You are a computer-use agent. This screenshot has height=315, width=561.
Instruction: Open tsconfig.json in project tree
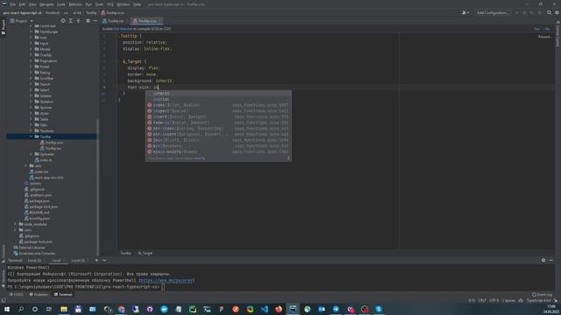[x=39, y=218]
